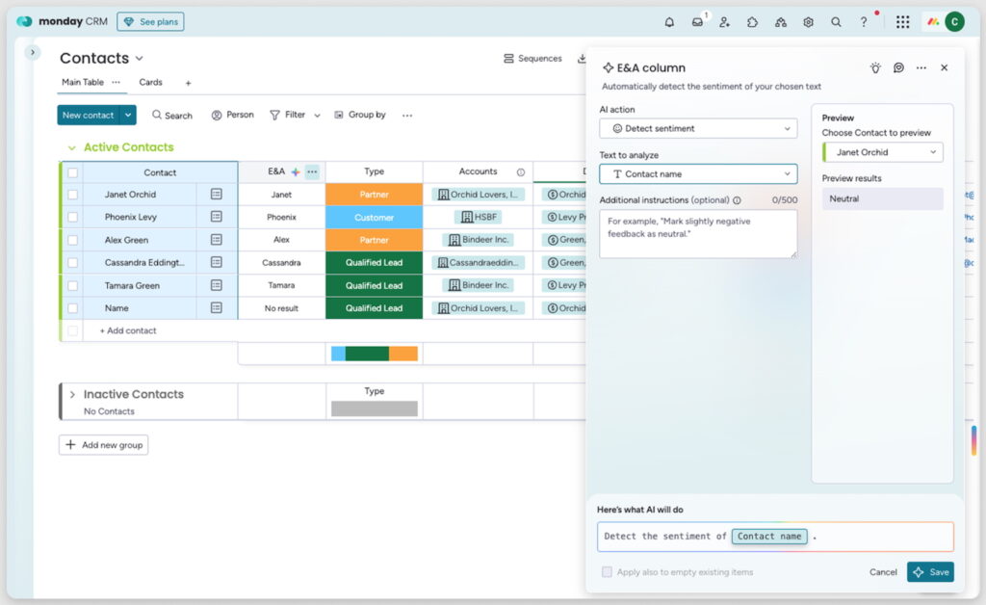Open the E&A column header options menu
The height and width of the screenshot is (605, 986).
pos(312,171)
